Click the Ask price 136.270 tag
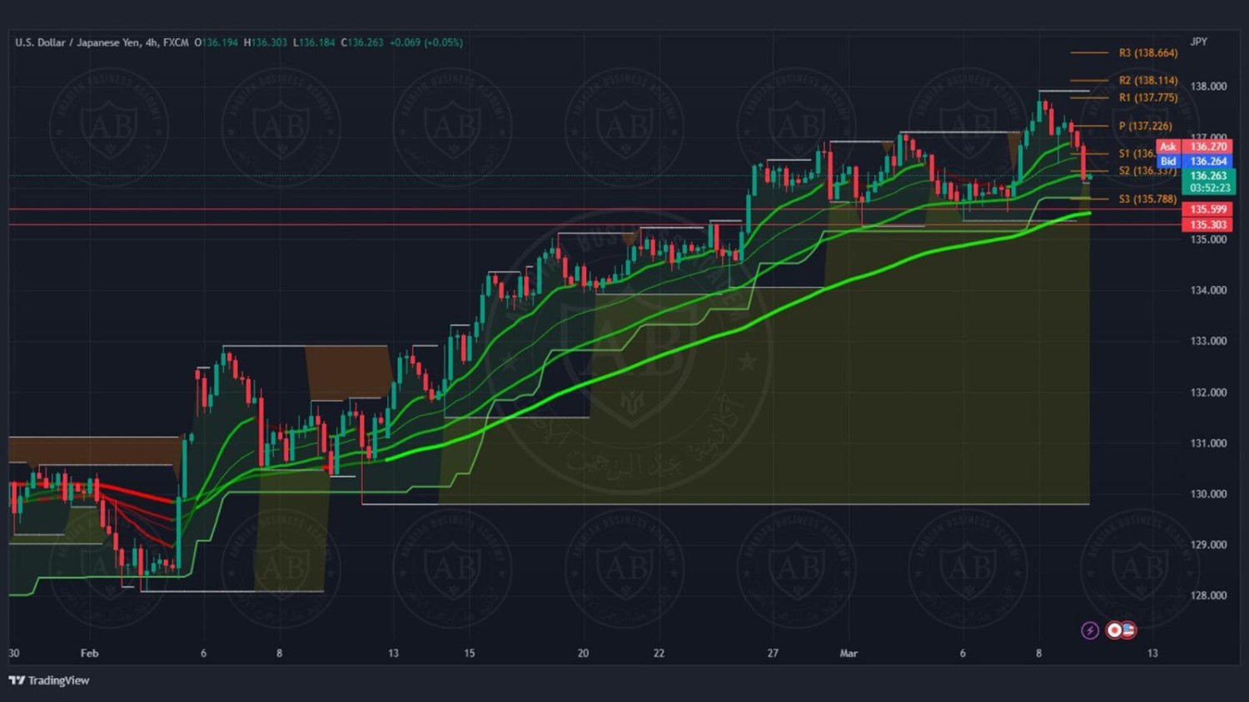 pos(1208,146)
